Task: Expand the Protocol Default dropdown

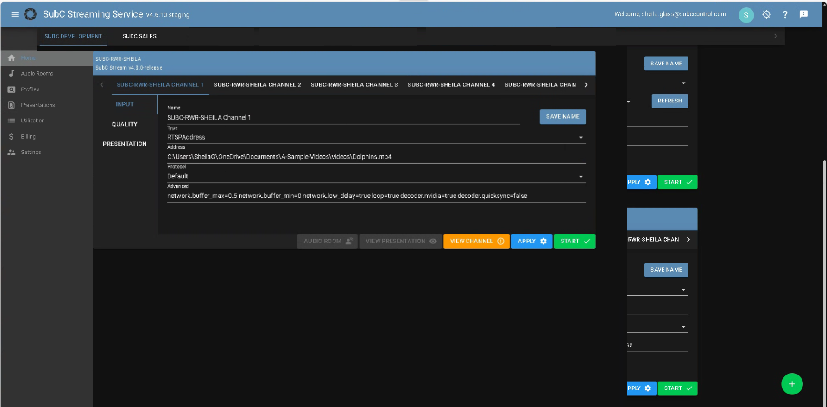Action: [581, 177]
